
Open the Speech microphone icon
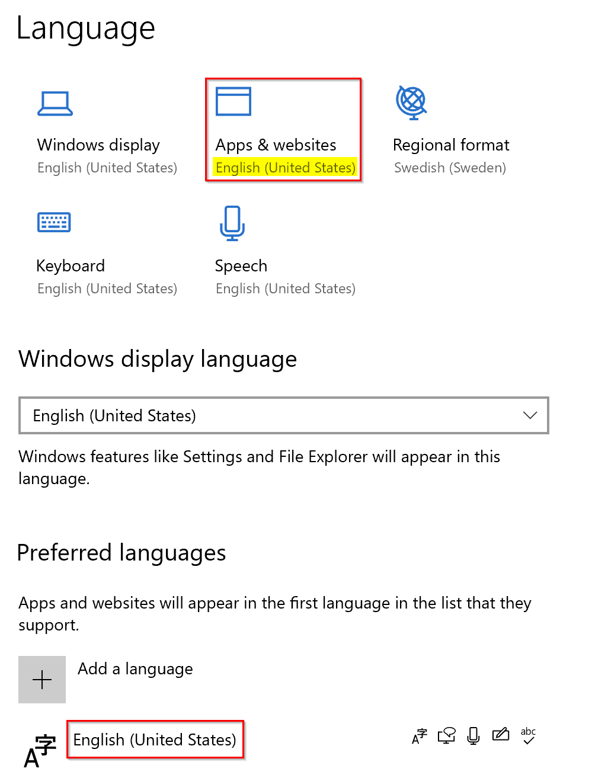point(232,223)
